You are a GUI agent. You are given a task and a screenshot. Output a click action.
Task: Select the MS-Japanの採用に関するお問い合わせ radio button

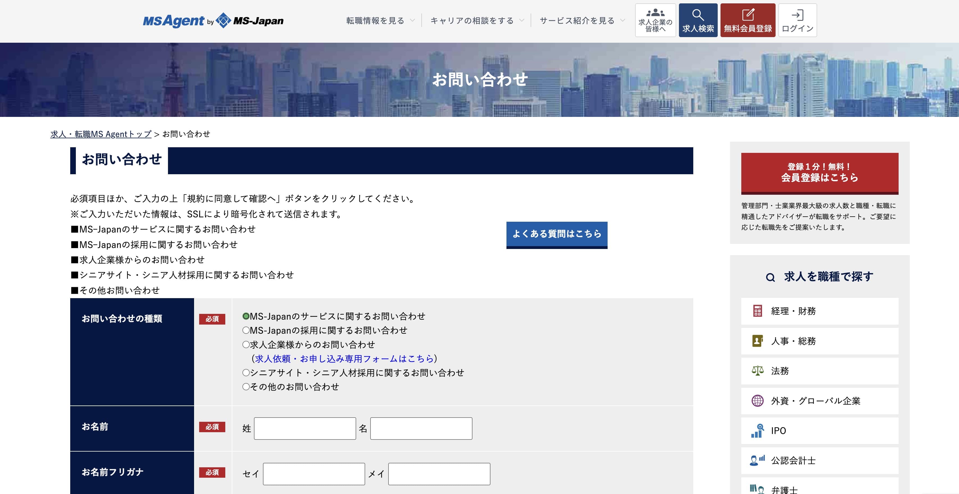[246, 330]
